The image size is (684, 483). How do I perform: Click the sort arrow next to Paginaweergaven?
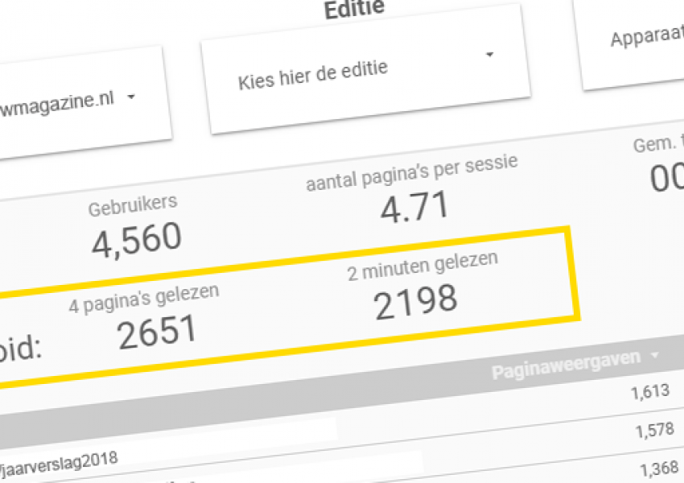tap(657, 355)
